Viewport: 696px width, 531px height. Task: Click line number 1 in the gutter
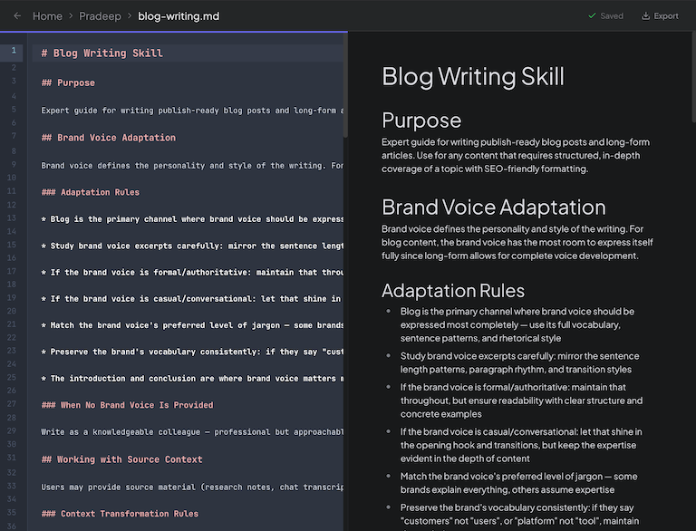coord(14,51)
